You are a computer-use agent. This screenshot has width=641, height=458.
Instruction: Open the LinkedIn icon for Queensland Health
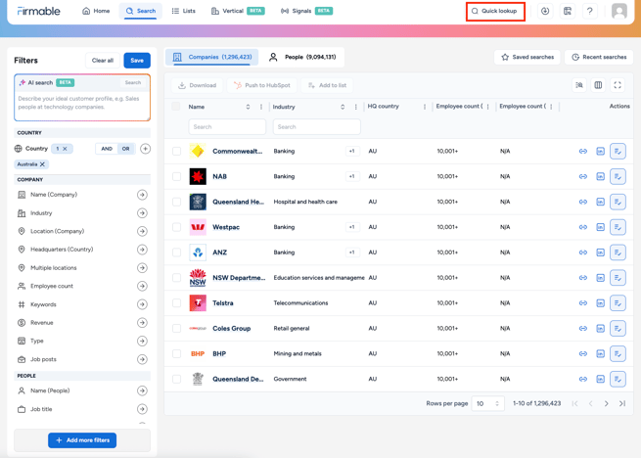(600, 202)
